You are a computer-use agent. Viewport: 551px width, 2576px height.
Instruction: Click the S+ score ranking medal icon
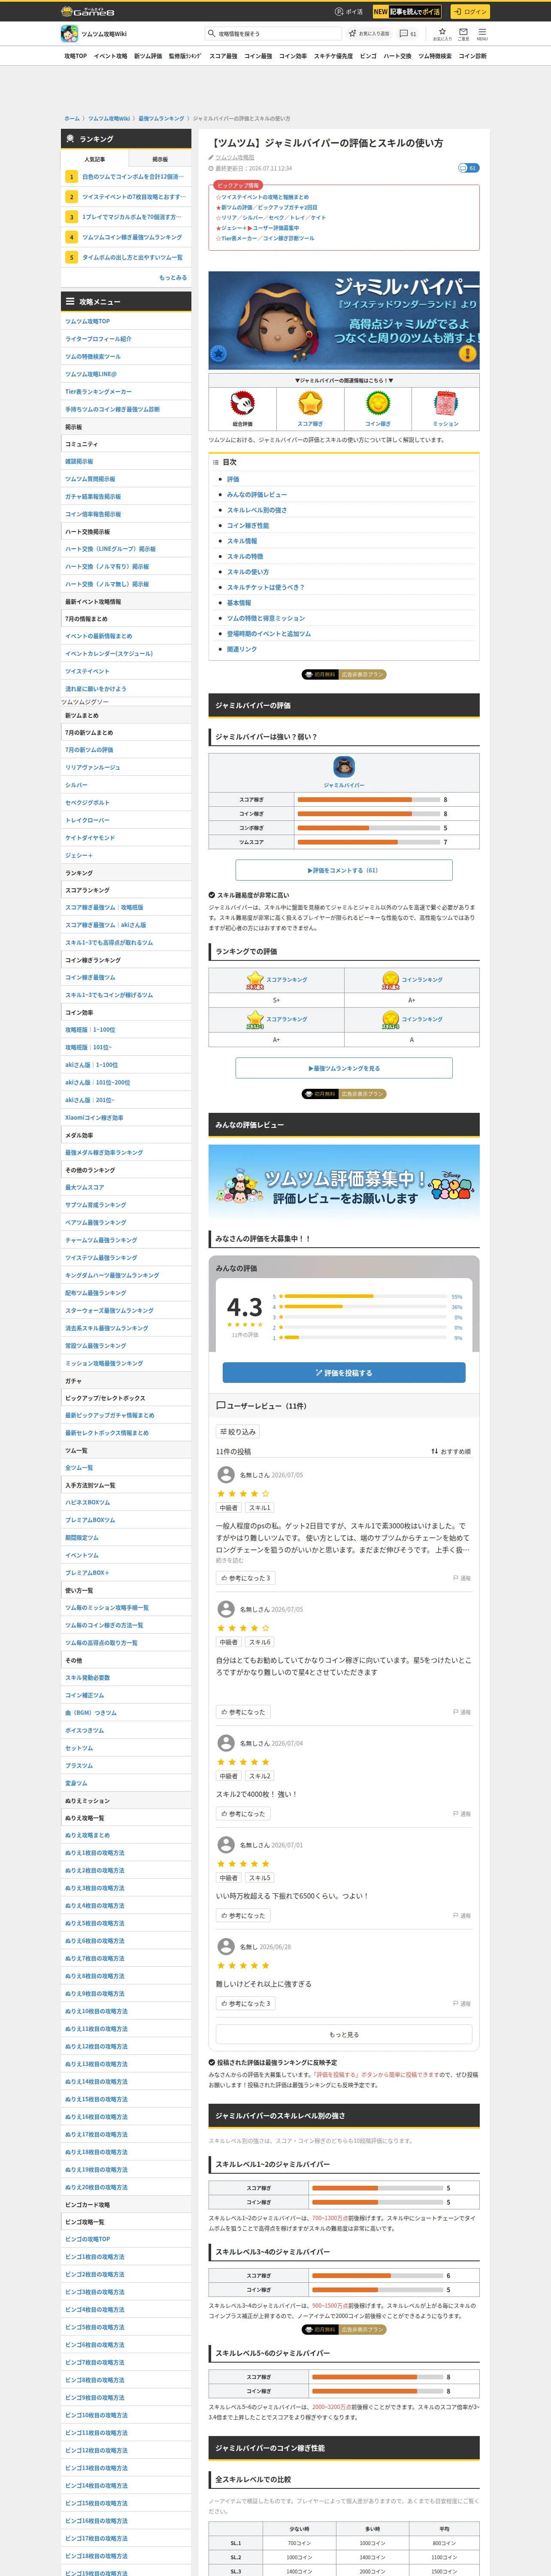[x=255, y=980]
